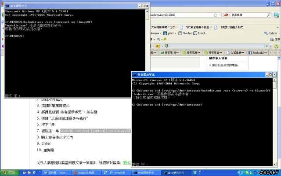Click the green discussion thread link
Image resolution: width=281 pixels, height=176 pixels.
pyautogui.click(x=127, y=163)
